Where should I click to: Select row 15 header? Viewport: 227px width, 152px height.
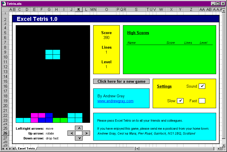click(5, 81)
